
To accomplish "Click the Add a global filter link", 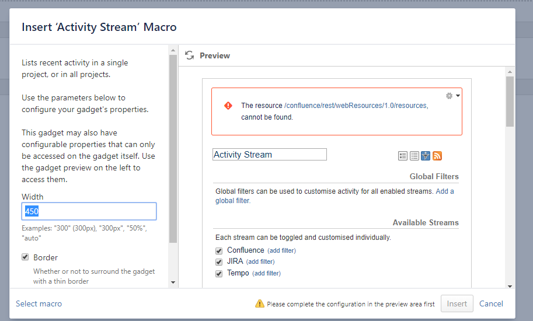I will pos(335,196).
